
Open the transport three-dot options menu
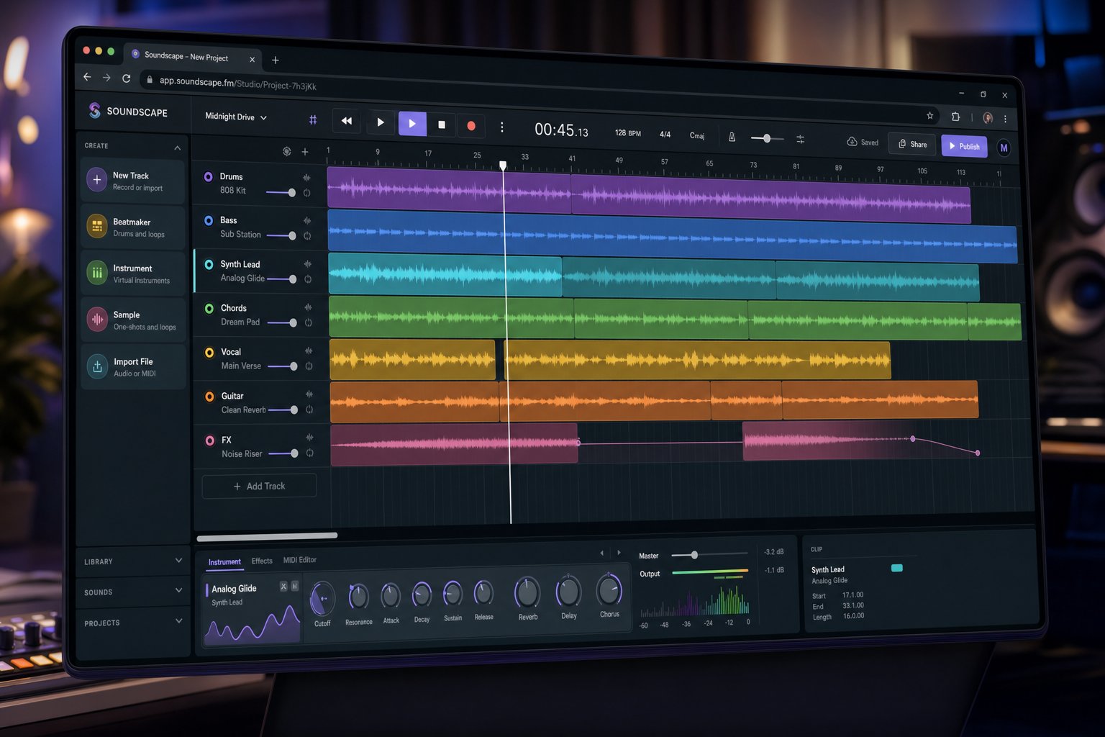502,127
